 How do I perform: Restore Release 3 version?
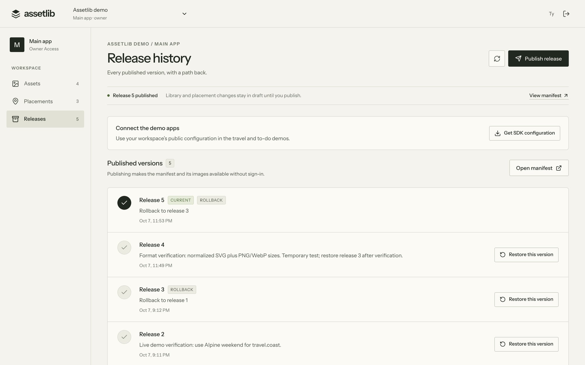point(526,299)
